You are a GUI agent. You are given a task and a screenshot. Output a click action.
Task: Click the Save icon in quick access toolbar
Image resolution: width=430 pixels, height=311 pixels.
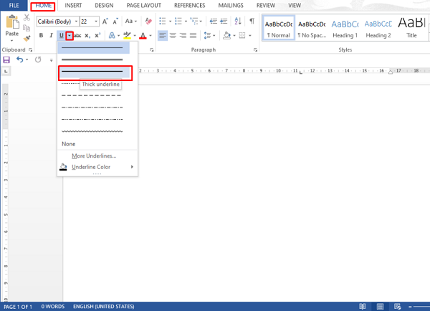point(7,59)
